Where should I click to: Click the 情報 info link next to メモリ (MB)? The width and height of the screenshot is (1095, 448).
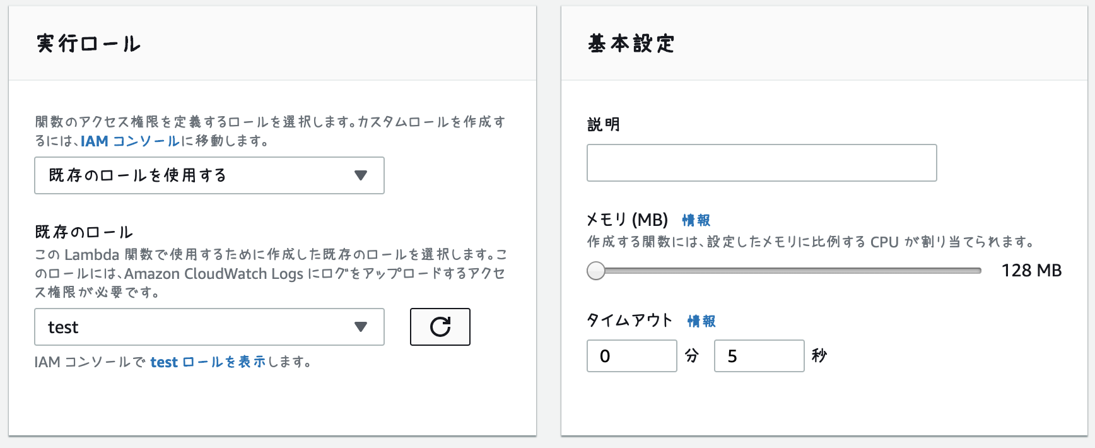click(x=695, y=220)
